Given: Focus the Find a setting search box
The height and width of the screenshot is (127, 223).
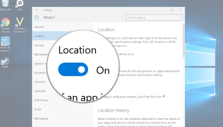Looking at the screenshot, I should (x=154, y=17).
